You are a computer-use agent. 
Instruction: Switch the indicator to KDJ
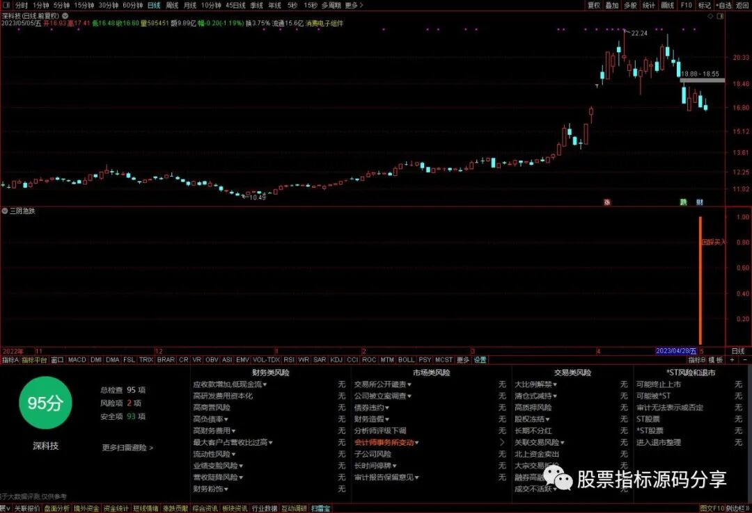click(x=336, y=359)
